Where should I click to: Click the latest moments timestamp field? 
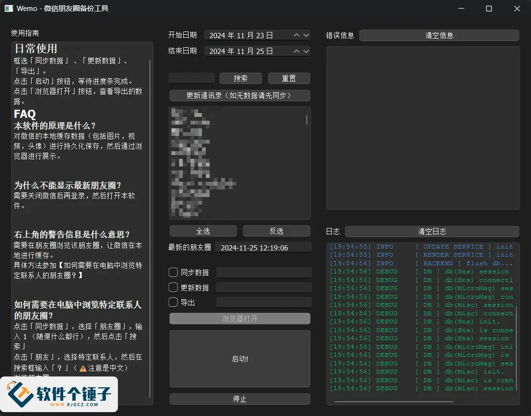pos(263,248)
